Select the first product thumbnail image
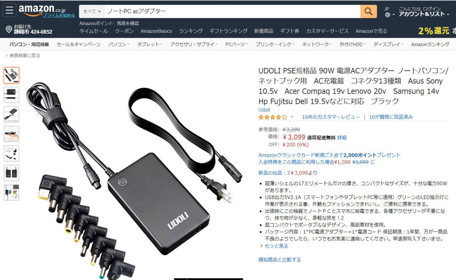Image resolution: width=456 pixels, height=280 pixels. [x=11, y=75]
